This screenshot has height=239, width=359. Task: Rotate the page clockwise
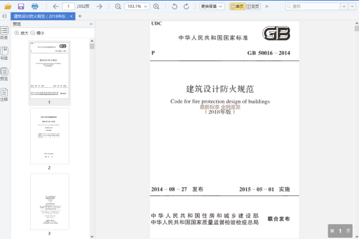[x=187, y=7]
